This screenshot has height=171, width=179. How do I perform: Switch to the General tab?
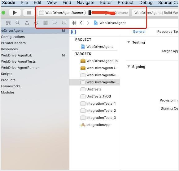click(x=139, y=31)
